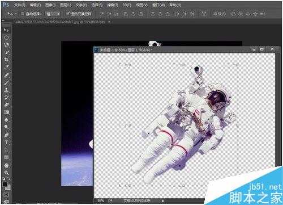Viewport: 283px width, 205px height.
Task: Expand the status bar info arrow
Action: point(163,201)
